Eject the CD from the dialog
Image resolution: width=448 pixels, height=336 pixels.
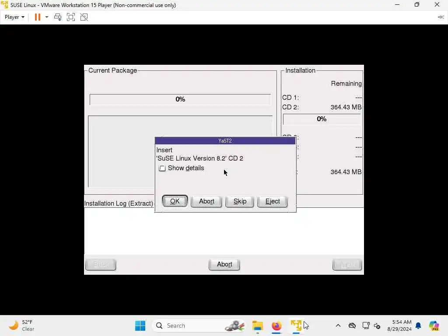tap(272, 201)
